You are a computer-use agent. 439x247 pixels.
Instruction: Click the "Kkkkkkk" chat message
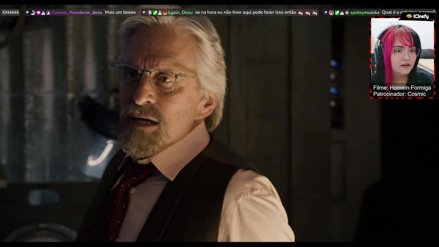pyautogui.click(x=11, y=12)
